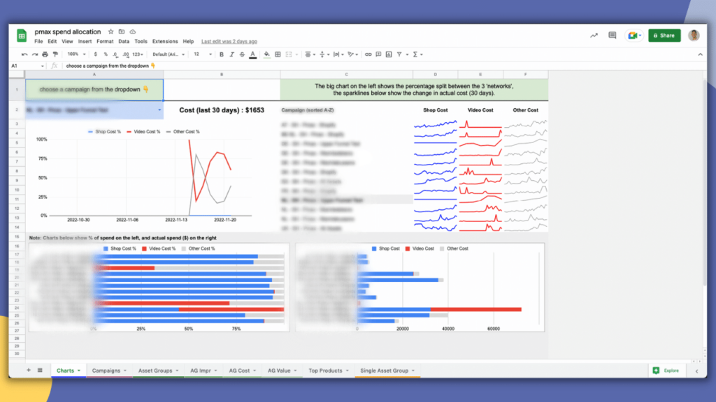
Task: Open the fill color picker
Action: click(x=266, y=54)
